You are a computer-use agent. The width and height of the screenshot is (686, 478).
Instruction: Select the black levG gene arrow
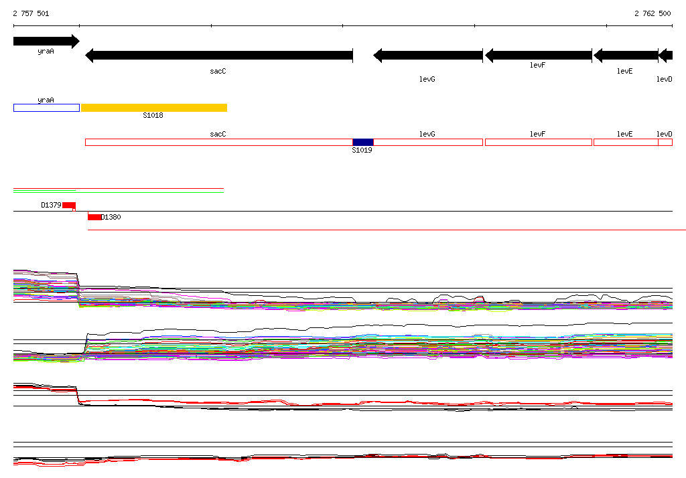pyautogui.click(x=428, y=56)
